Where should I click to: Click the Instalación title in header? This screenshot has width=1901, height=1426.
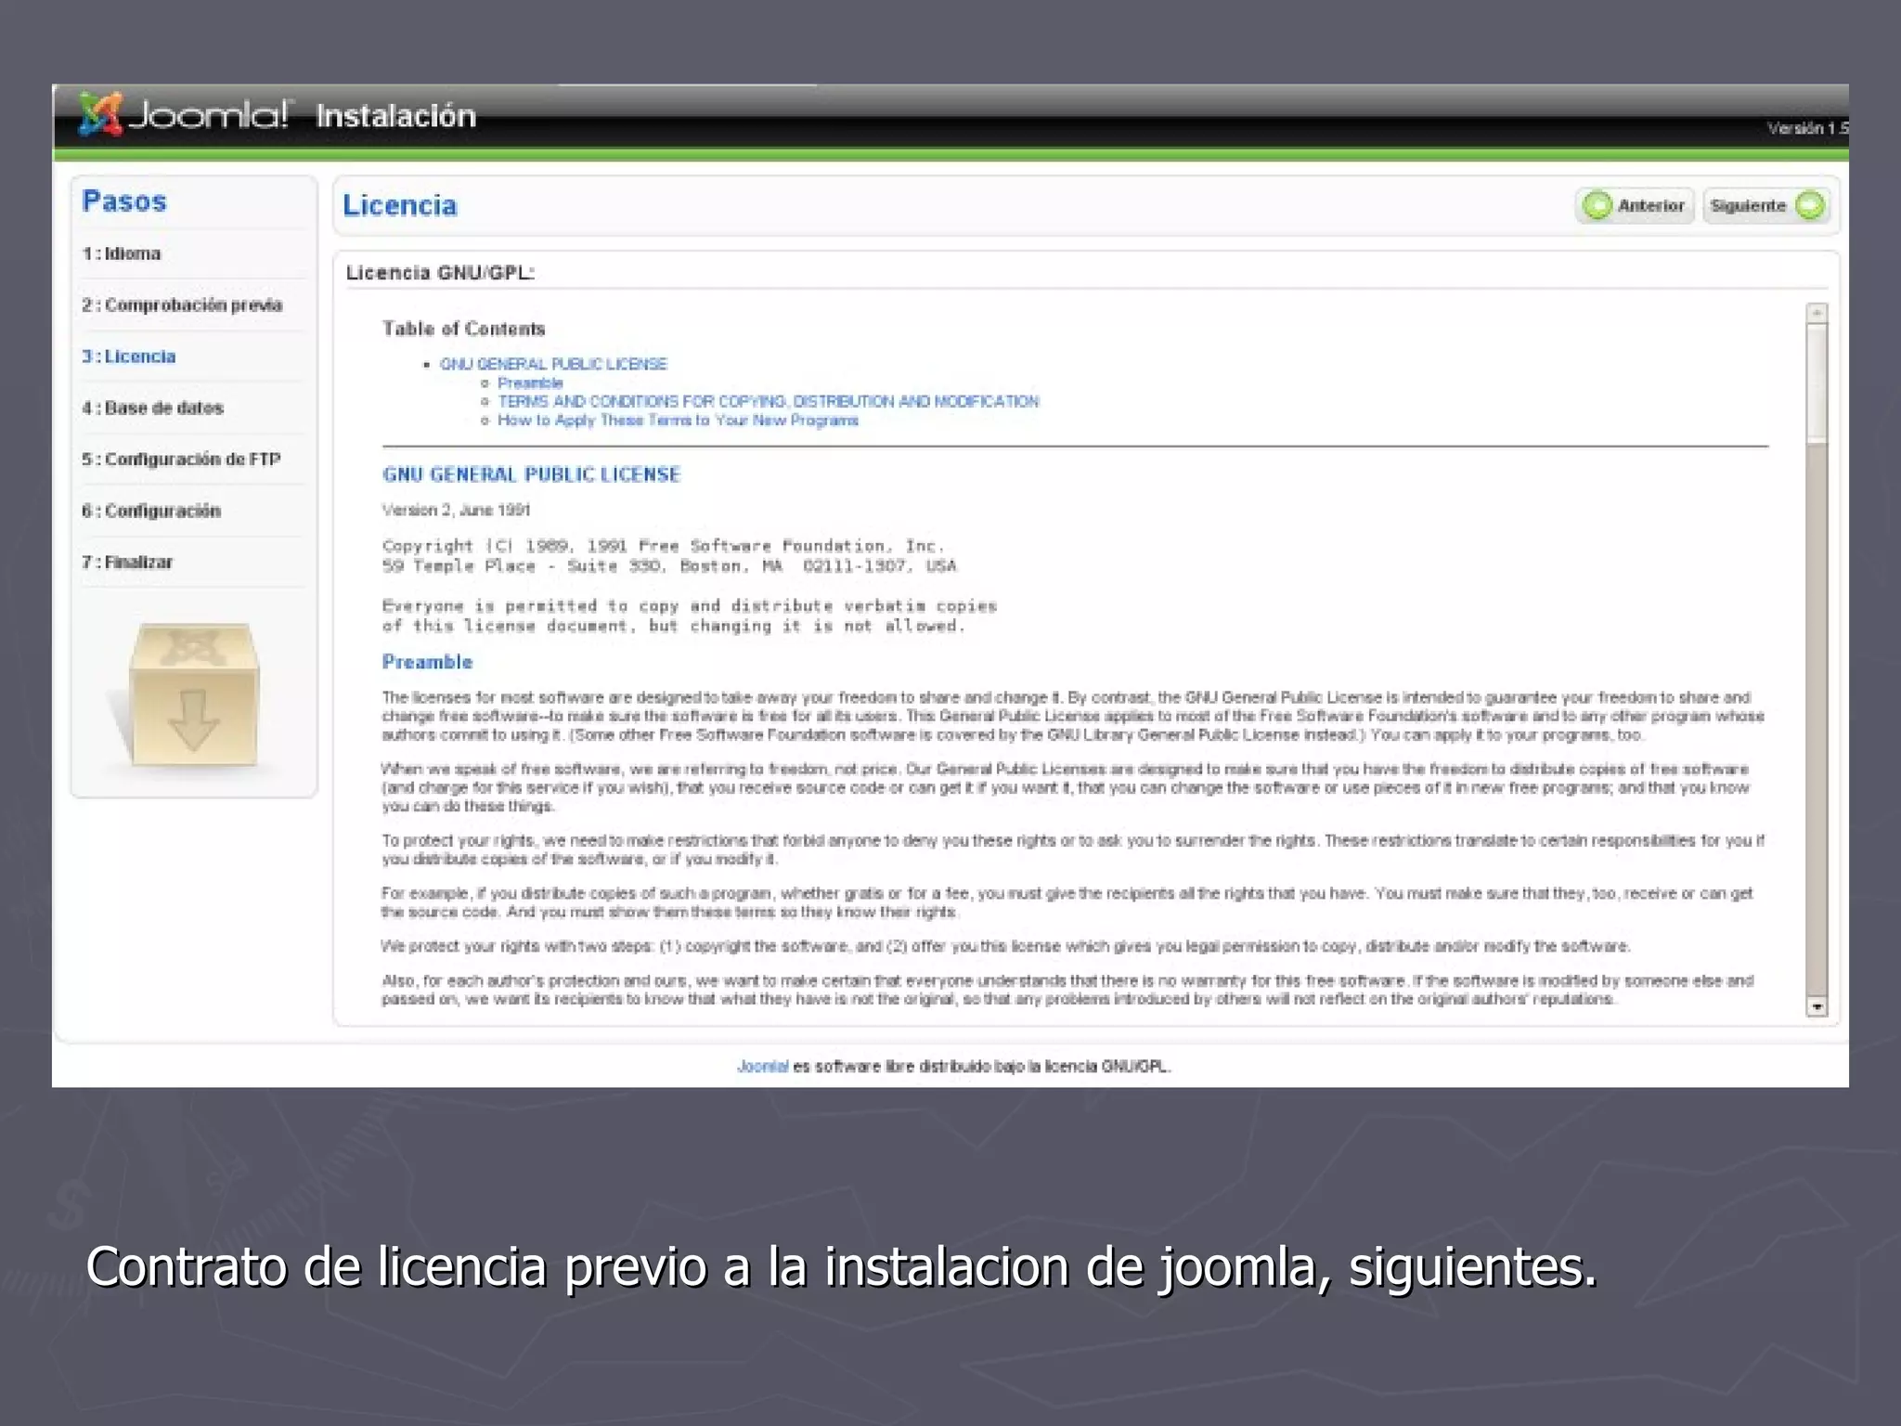pyautogui.click(x=395, y=116)
